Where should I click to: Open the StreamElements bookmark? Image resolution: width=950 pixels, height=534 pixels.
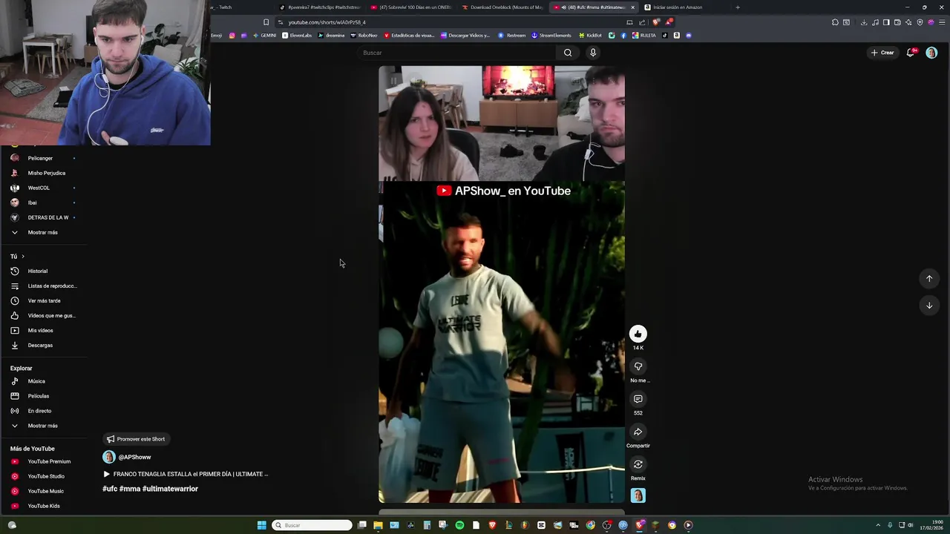(551, 35)
